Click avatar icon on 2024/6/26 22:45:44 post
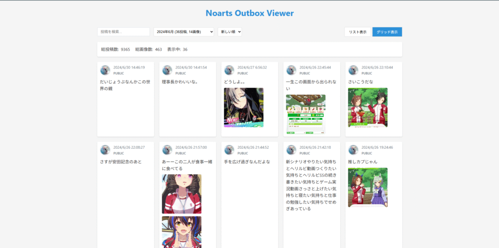The width and height of the screenshot is (499, 248). coord(291,70)
